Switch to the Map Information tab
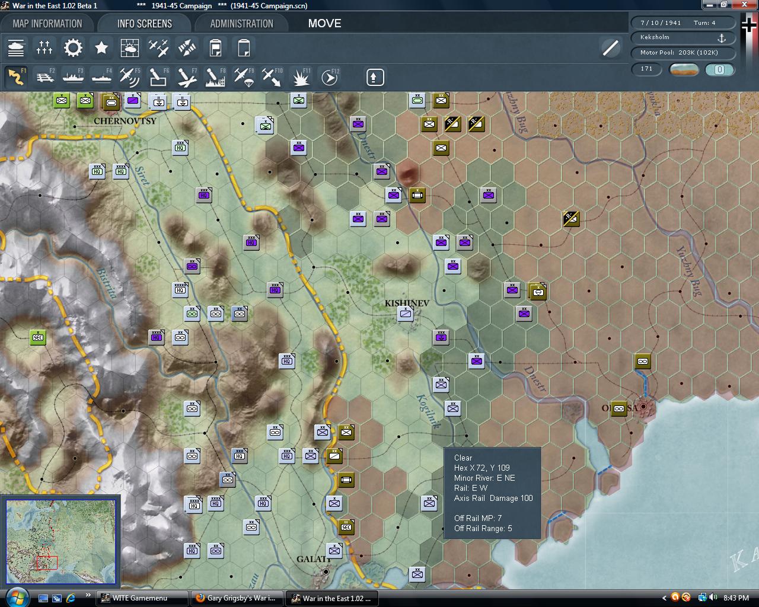This screenshot has width=759, height=607. click(47, 24)
